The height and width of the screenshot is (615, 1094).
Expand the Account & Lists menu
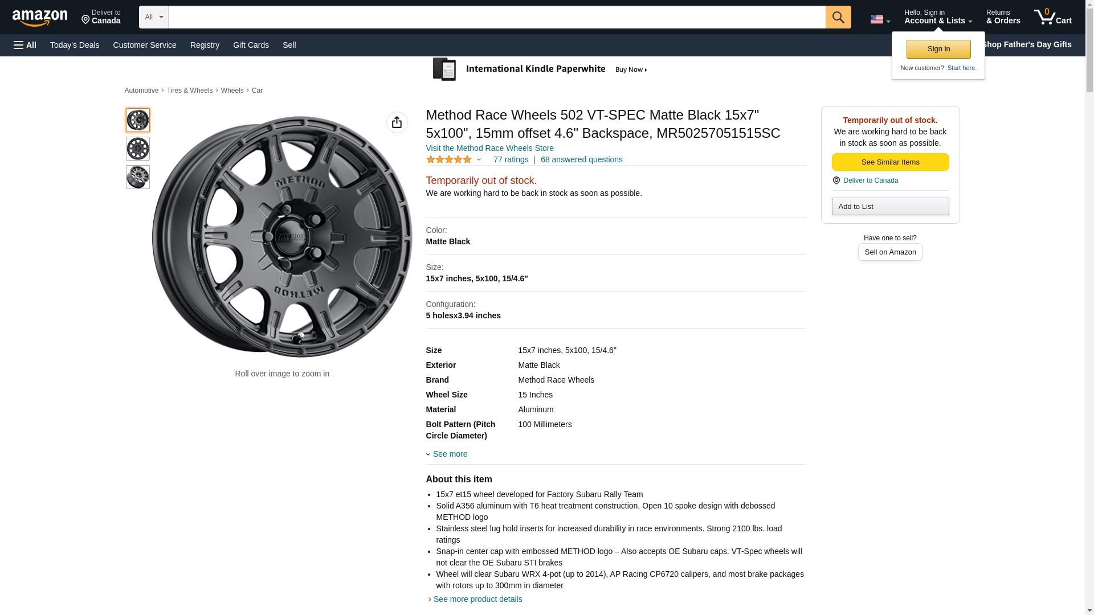tap(937, 17)
